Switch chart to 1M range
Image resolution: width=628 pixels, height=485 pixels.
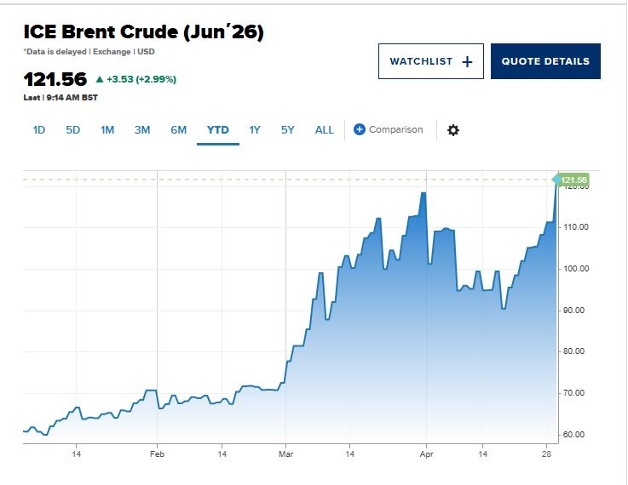click(107, 130)
